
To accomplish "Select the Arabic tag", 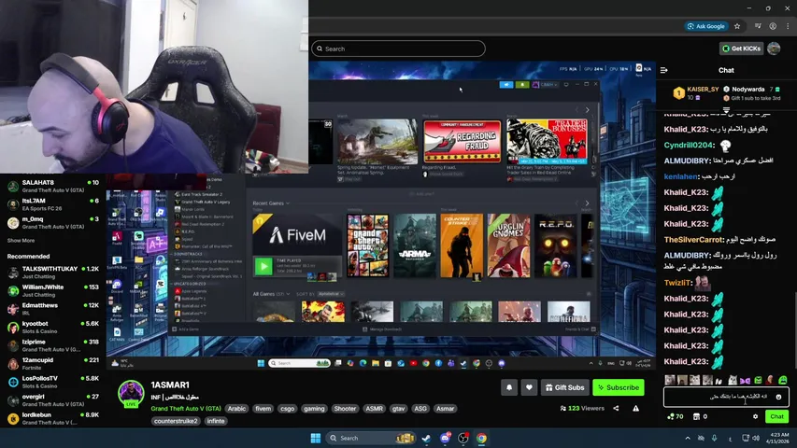I will (236, 409).
